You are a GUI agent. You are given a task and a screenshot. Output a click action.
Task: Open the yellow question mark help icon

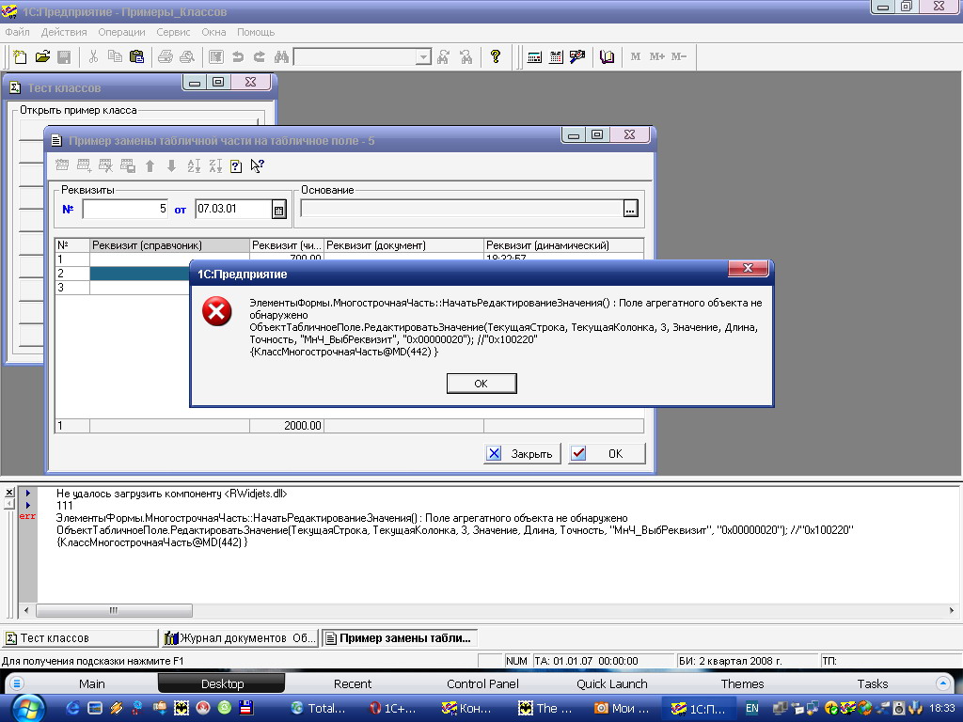496,56
